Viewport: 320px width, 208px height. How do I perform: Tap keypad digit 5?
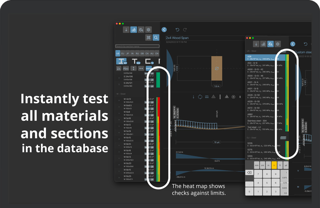(267, 183)
